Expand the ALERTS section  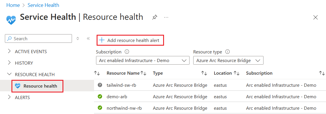click(x=9, y=97)
